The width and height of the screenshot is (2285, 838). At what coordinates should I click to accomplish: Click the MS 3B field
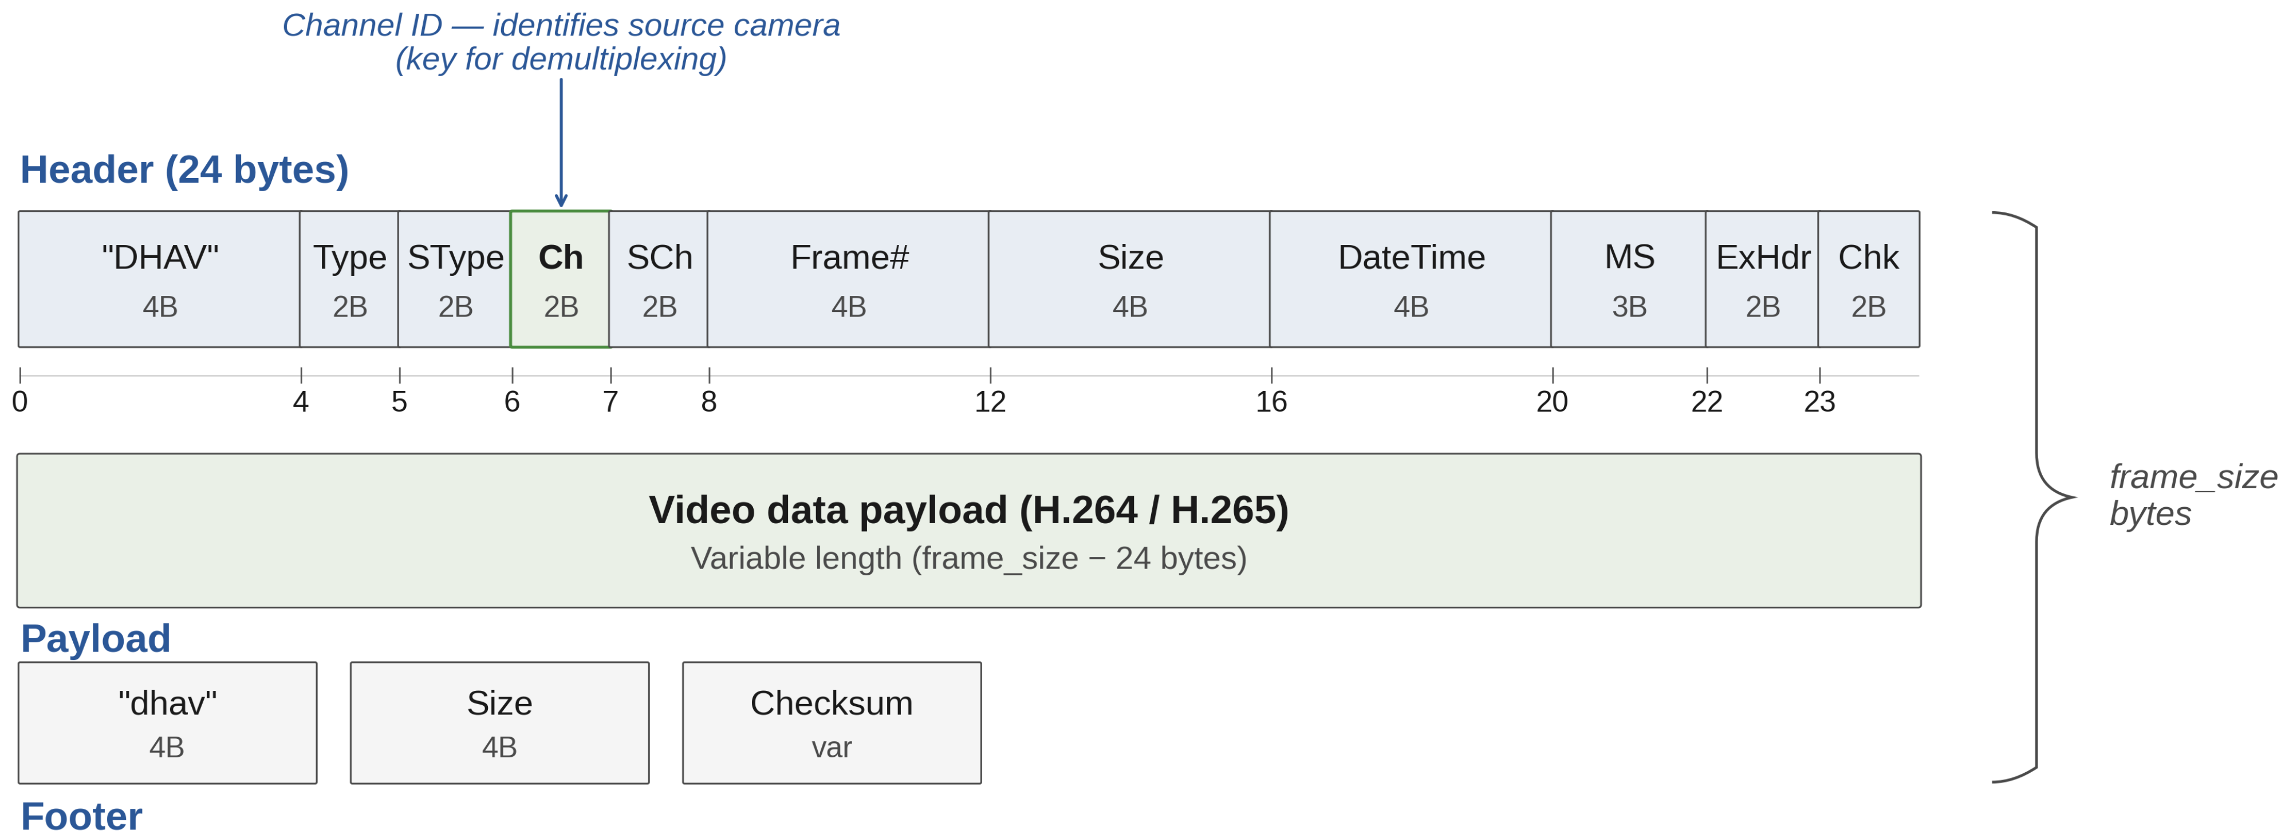coord(1629,278)
